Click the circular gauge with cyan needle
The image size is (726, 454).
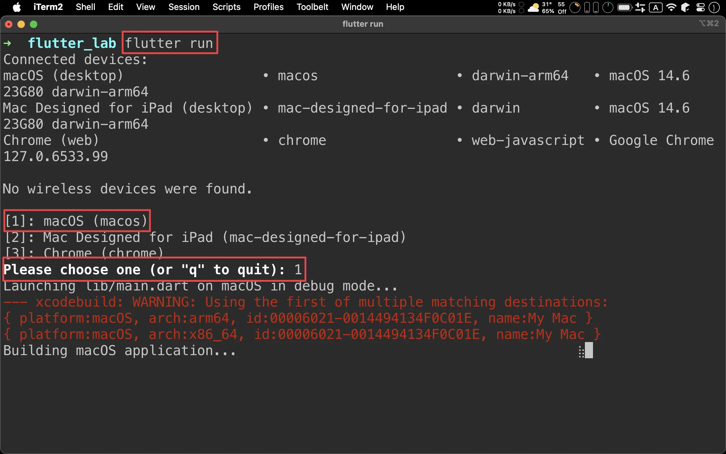click(608, 7)
